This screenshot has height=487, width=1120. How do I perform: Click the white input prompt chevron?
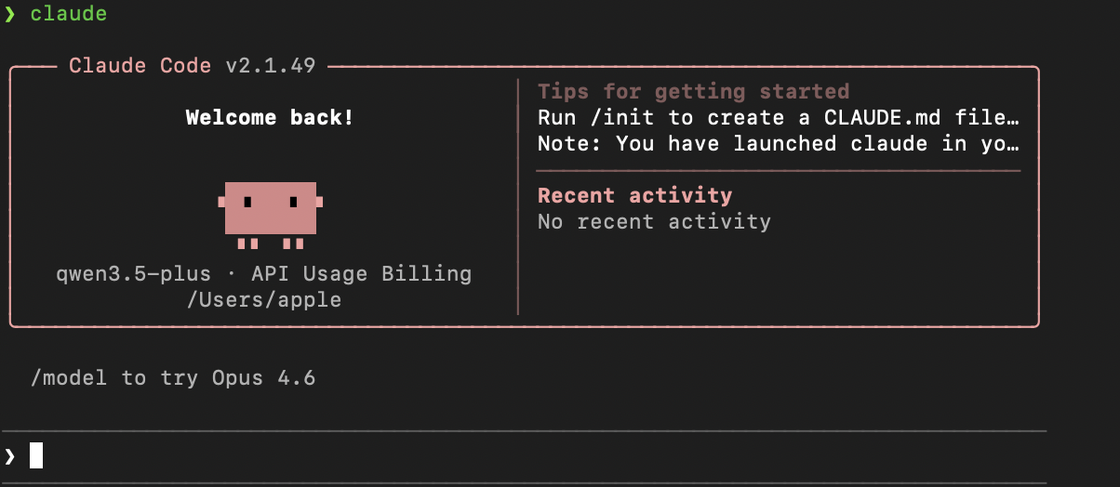9,455
